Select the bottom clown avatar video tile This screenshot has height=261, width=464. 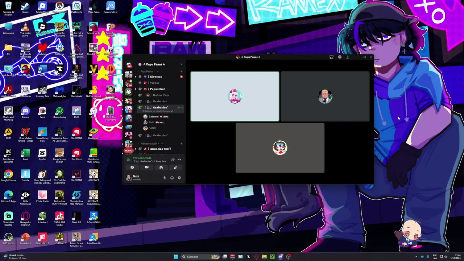[280, 148]
